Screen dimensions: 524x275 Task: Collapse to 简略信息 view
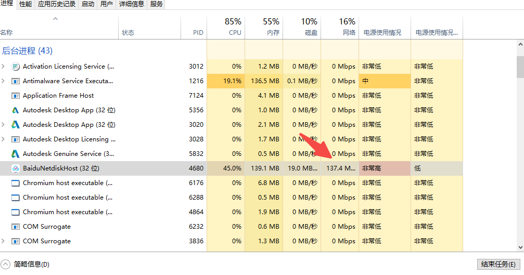(x=26, y=264)
